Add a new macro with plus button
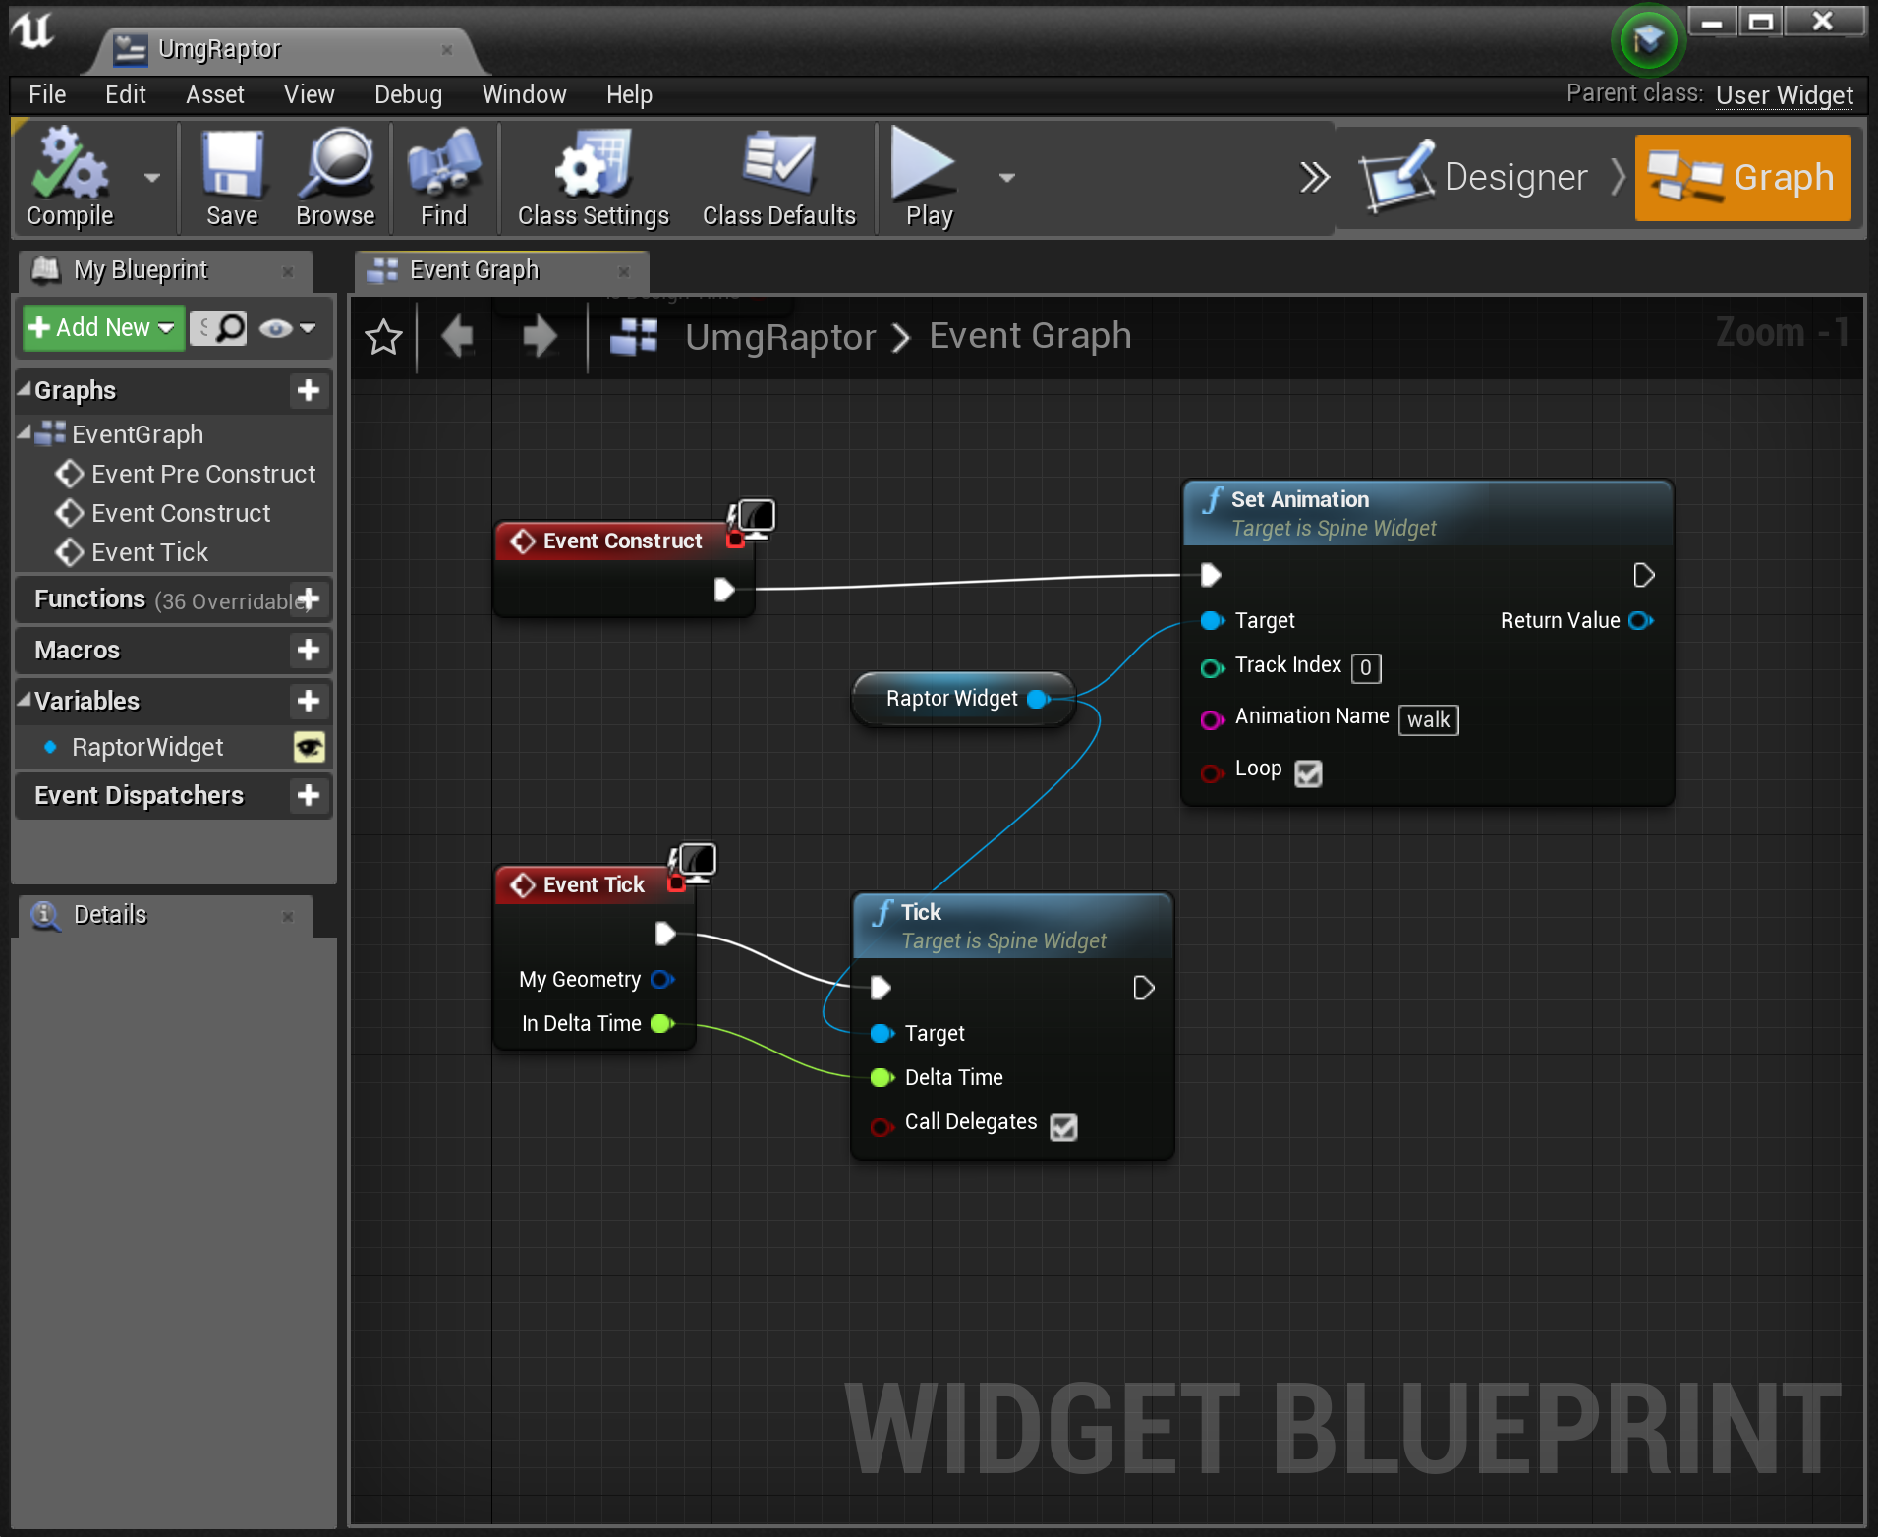 [309, 650]
